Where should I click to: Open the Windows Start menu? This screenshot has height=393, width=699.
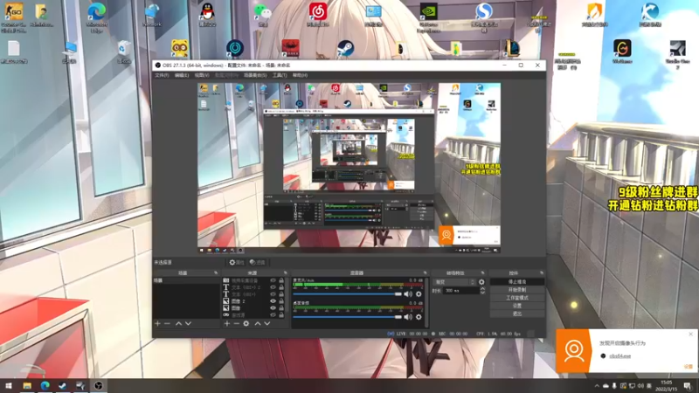coord(9,386)
